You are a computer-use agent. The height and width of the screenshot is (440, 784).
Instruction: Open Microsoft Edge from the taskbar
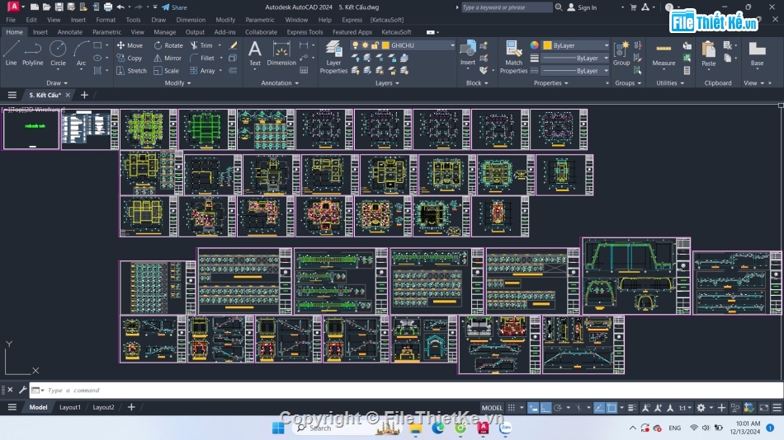coord(438,428)
